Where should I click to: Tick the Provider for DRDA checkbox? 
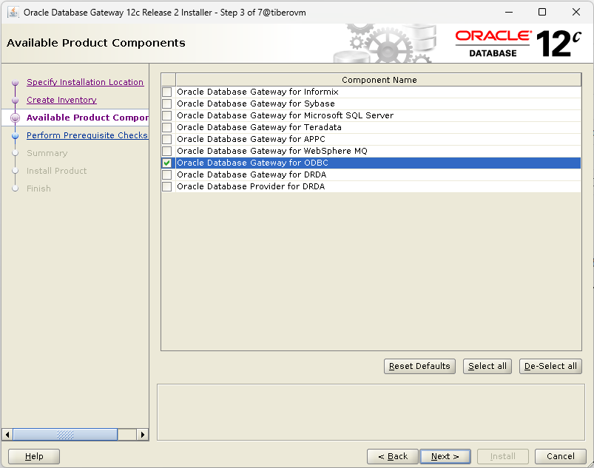pyautogui.click(x=166, y=186)
